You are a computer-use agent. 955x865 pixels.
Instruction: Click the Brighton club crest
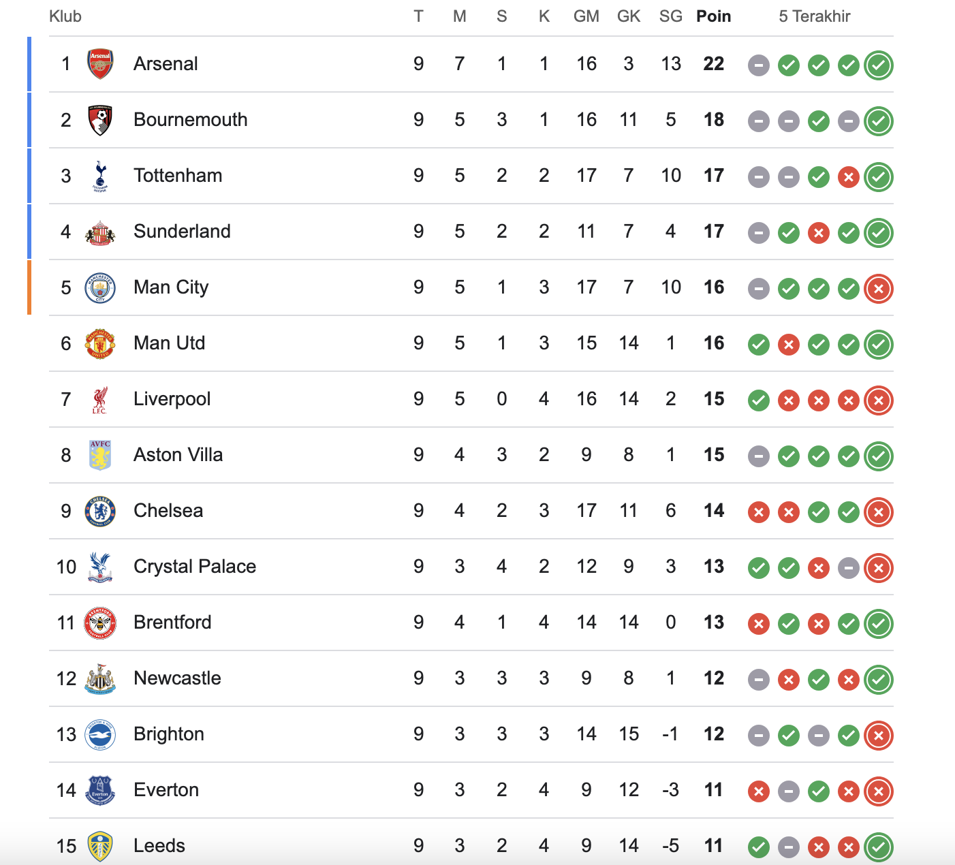point(99,734)
